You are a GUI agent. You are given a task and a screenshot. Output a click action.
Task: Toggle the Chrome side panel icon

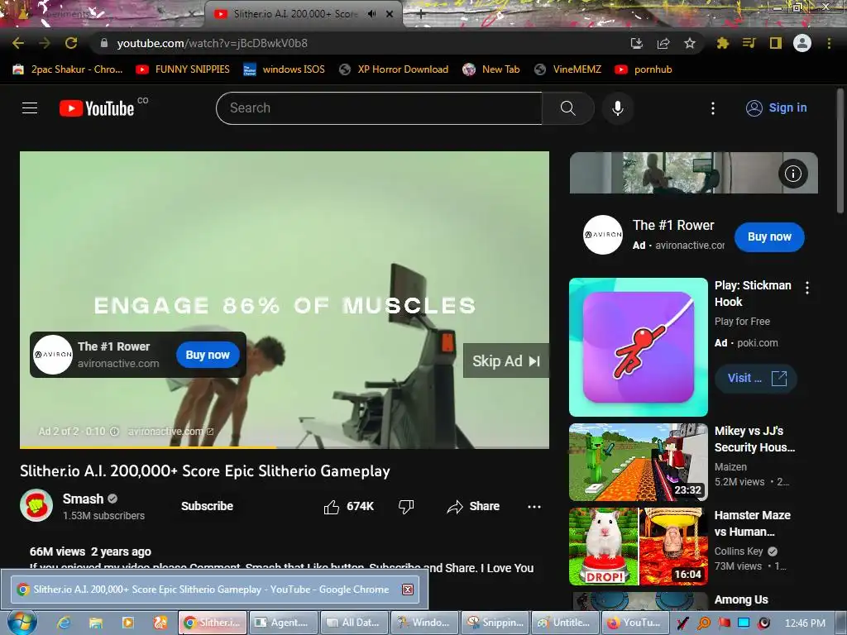776,43
